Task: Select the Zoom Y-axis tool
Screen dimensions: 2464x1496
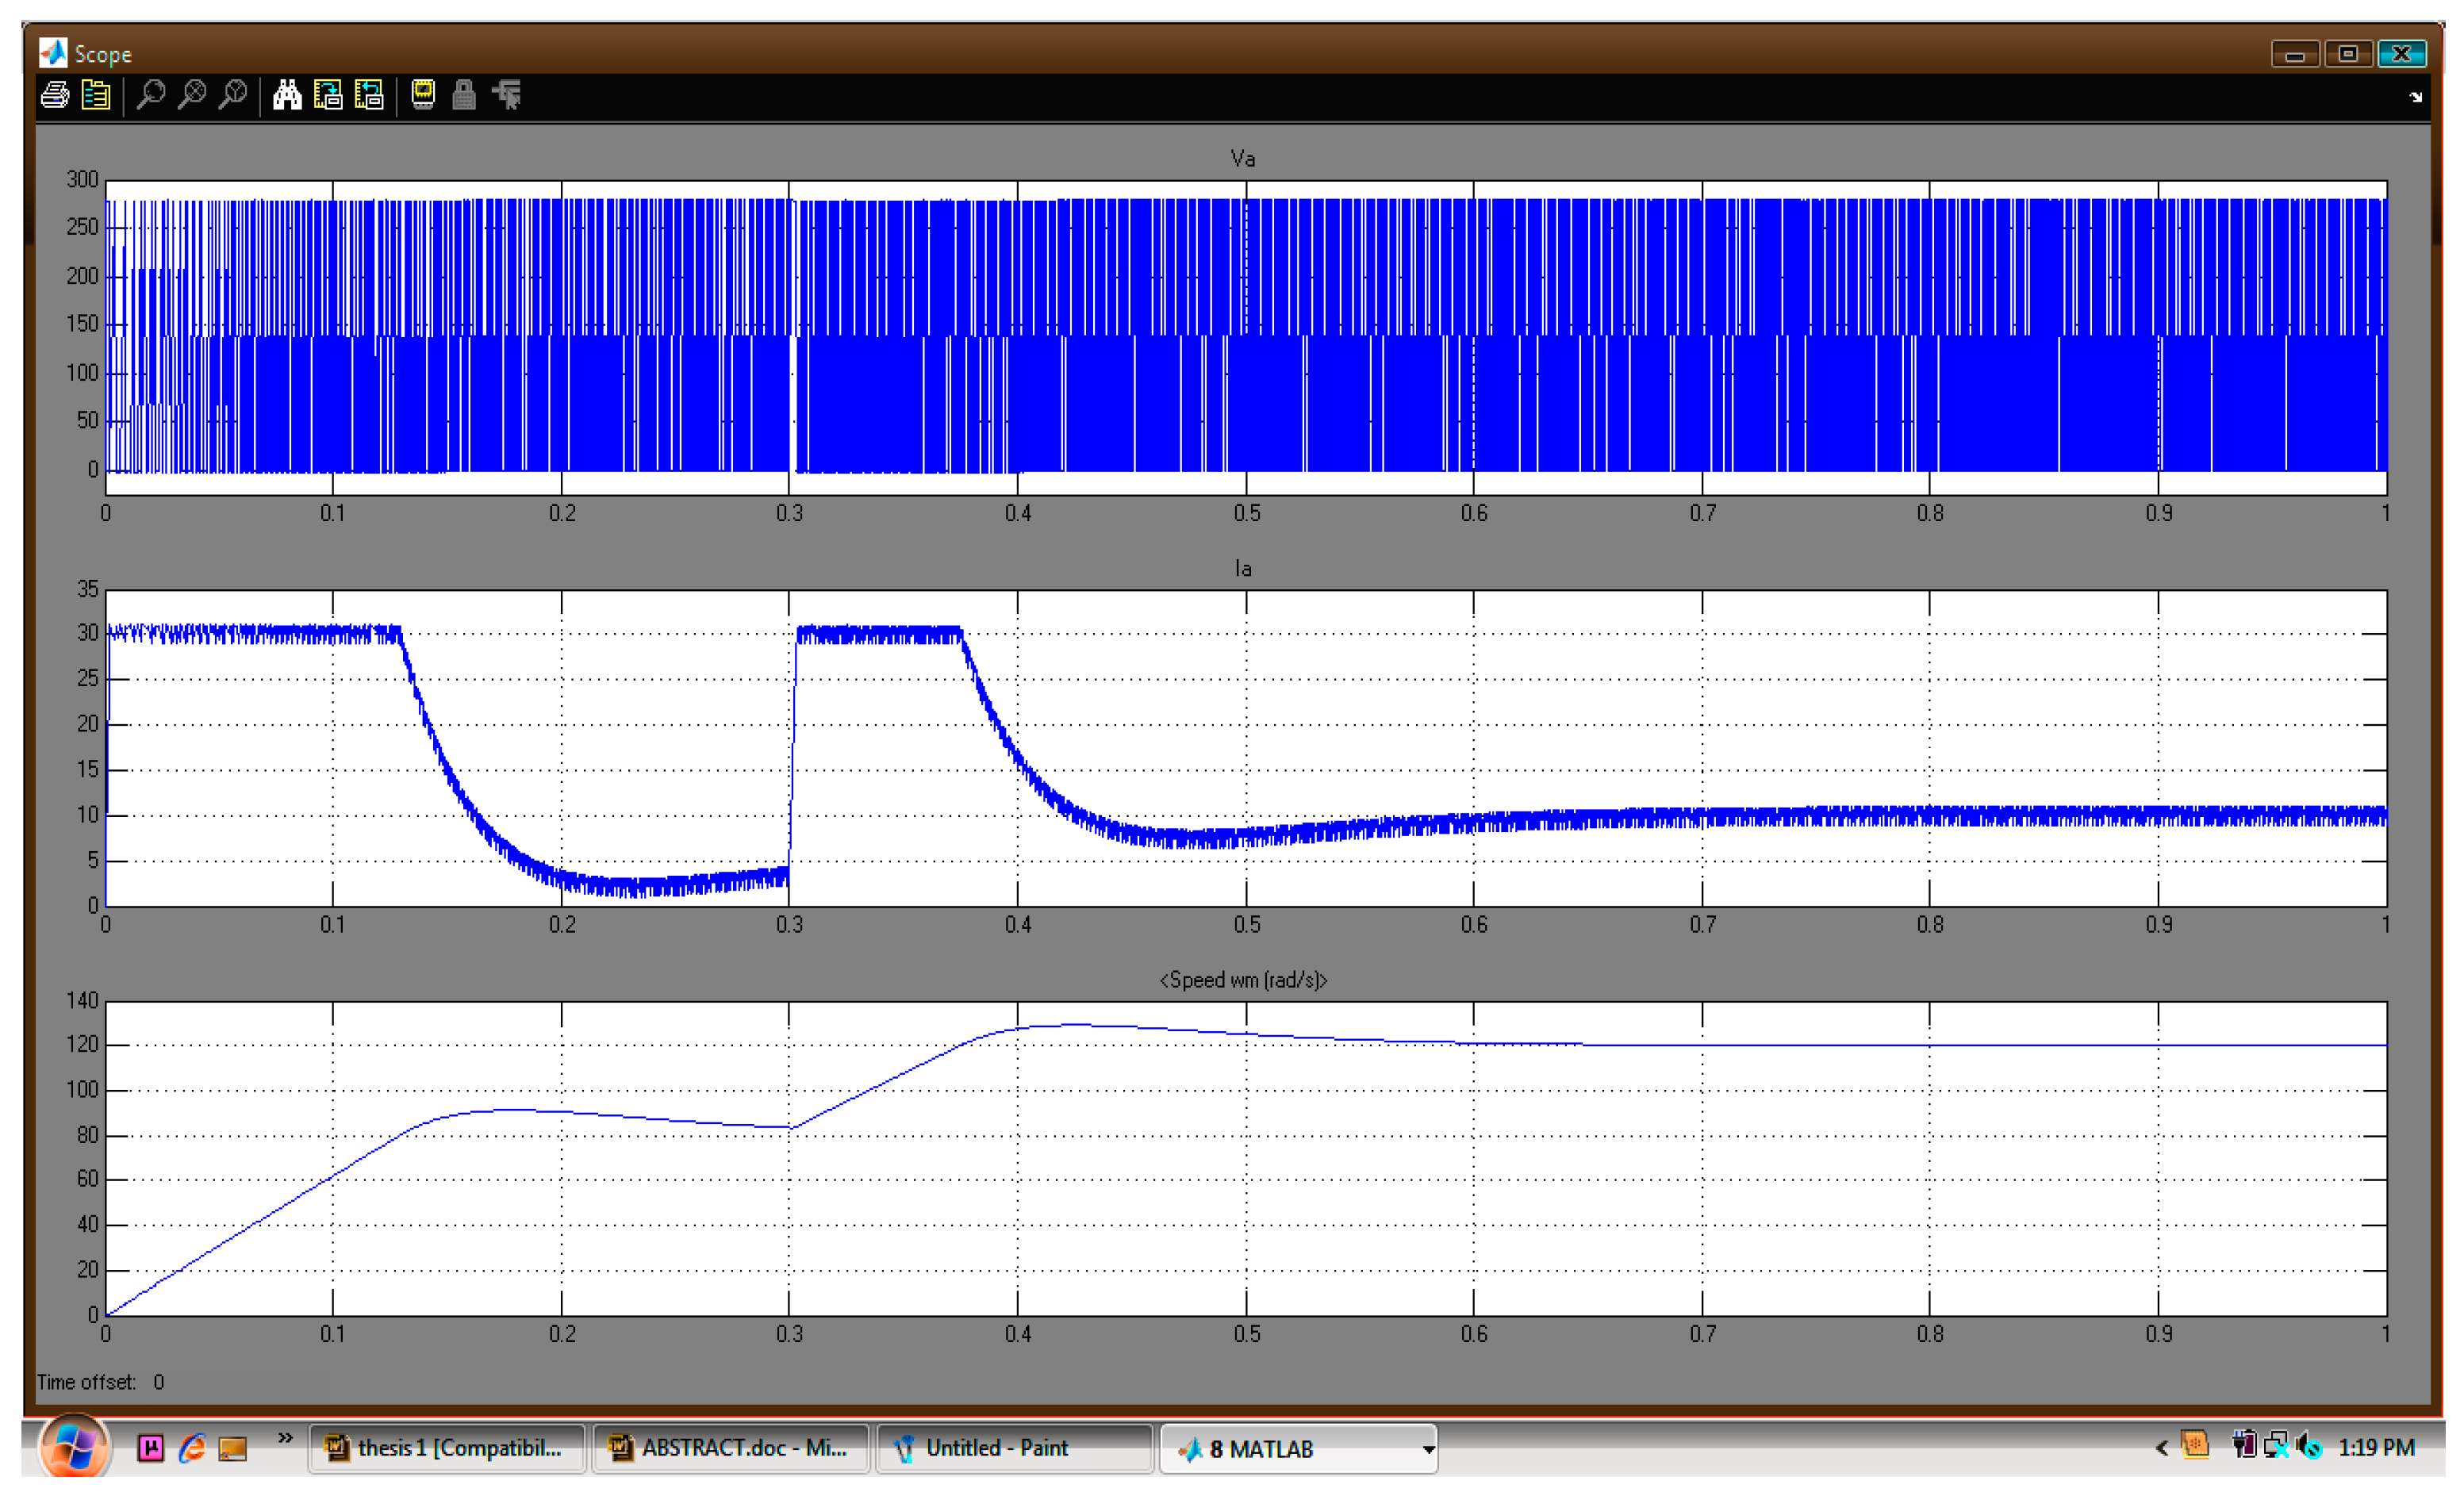Action: [233, 96]
